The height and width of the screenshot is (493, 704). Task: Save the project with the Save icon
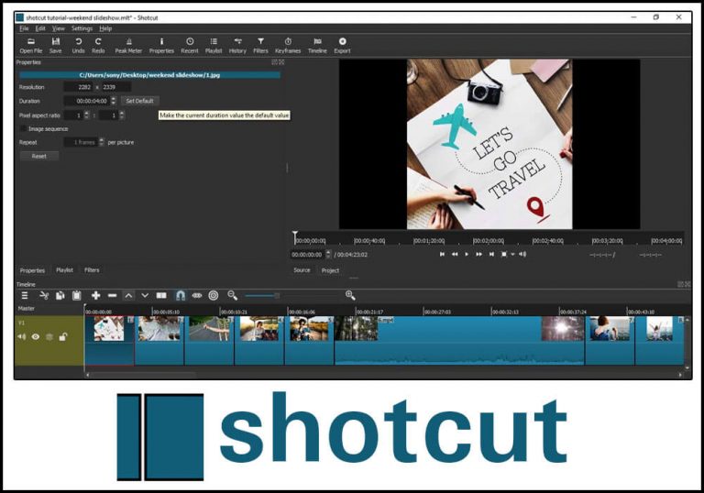click(56, 45)
